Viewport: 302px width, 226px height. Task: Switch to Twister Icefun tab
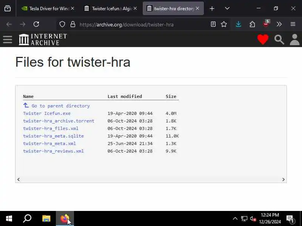point(111,8)
